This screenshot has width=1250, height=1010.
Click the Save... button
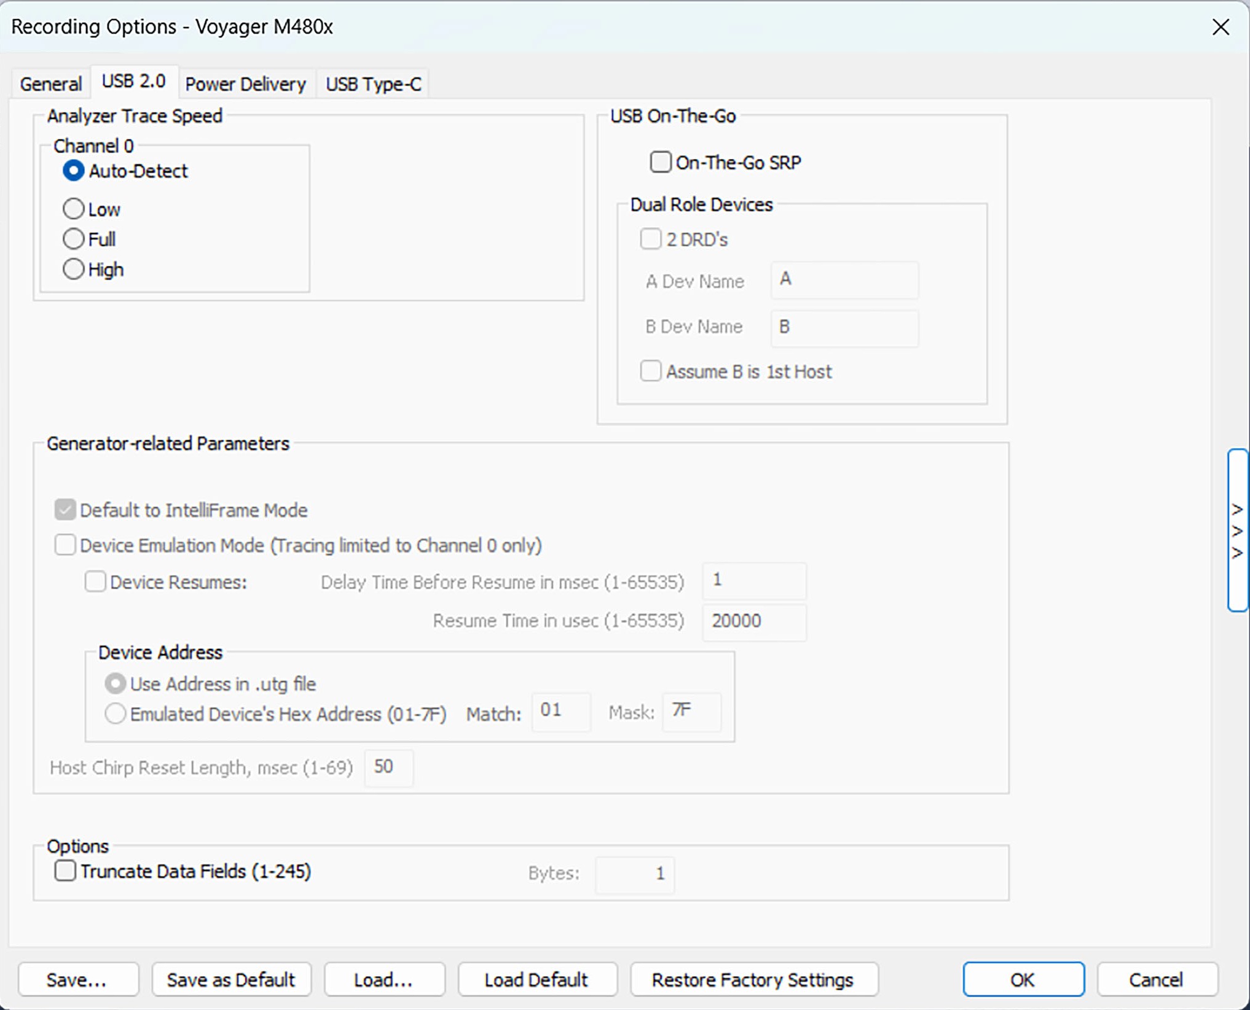[78, 979]
